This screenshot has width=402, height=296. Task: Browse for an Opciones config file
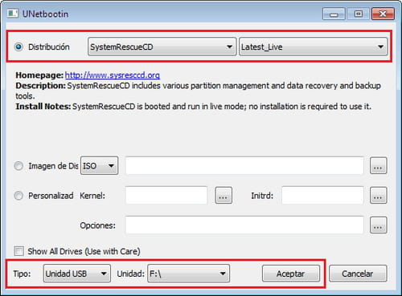click(378, 225)
